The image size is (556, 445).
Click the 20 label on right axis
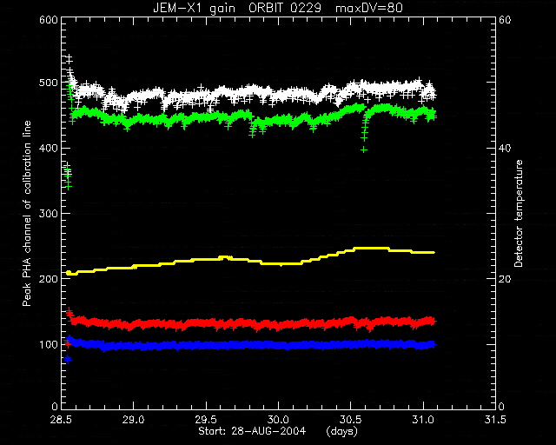coord(505,279)
